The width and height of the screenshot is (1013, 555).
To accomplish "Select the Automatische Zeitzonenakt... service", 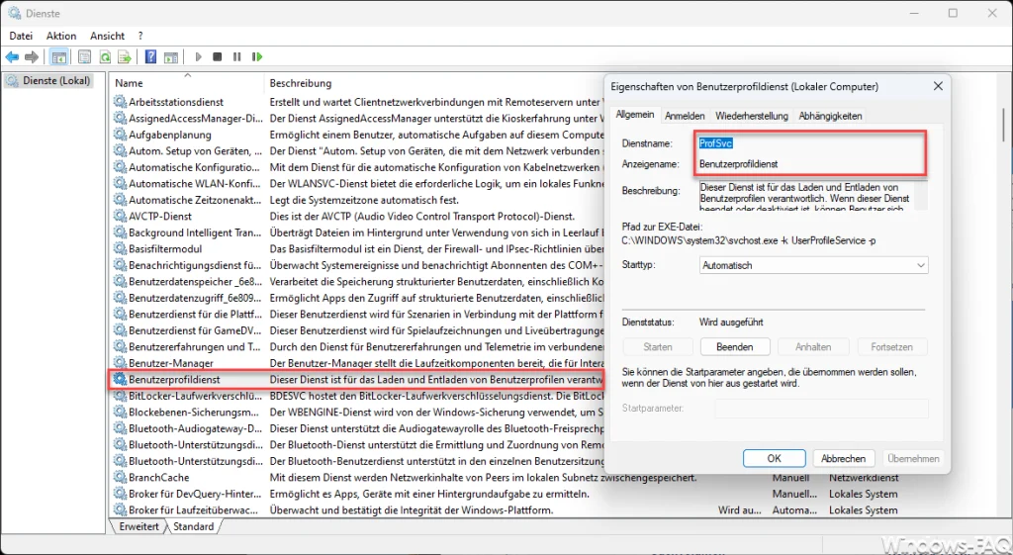I will tap(195, 200).
